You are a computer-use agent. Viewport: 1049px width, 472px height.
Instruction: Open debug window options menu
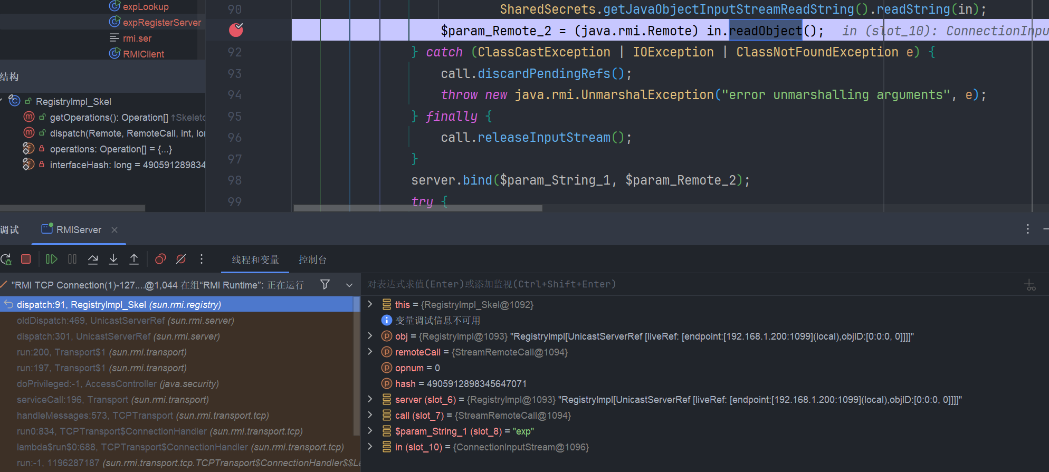click(1027, 229)
